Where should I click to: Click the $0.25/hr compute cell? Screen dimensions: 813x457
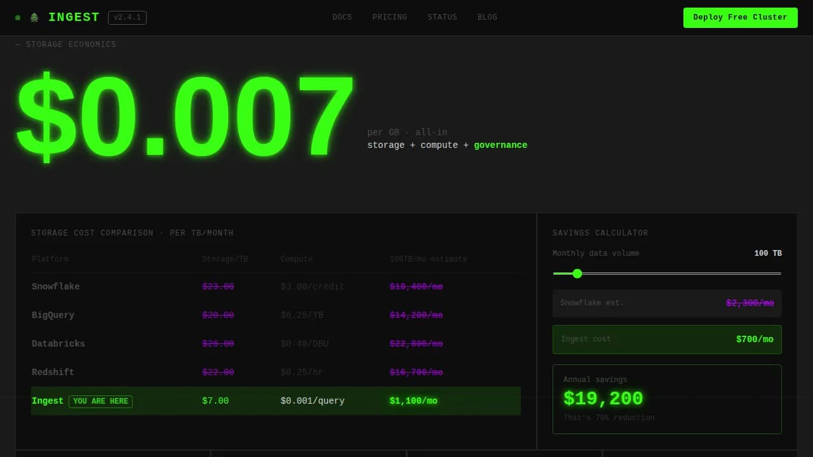click(x=302, y=373)
